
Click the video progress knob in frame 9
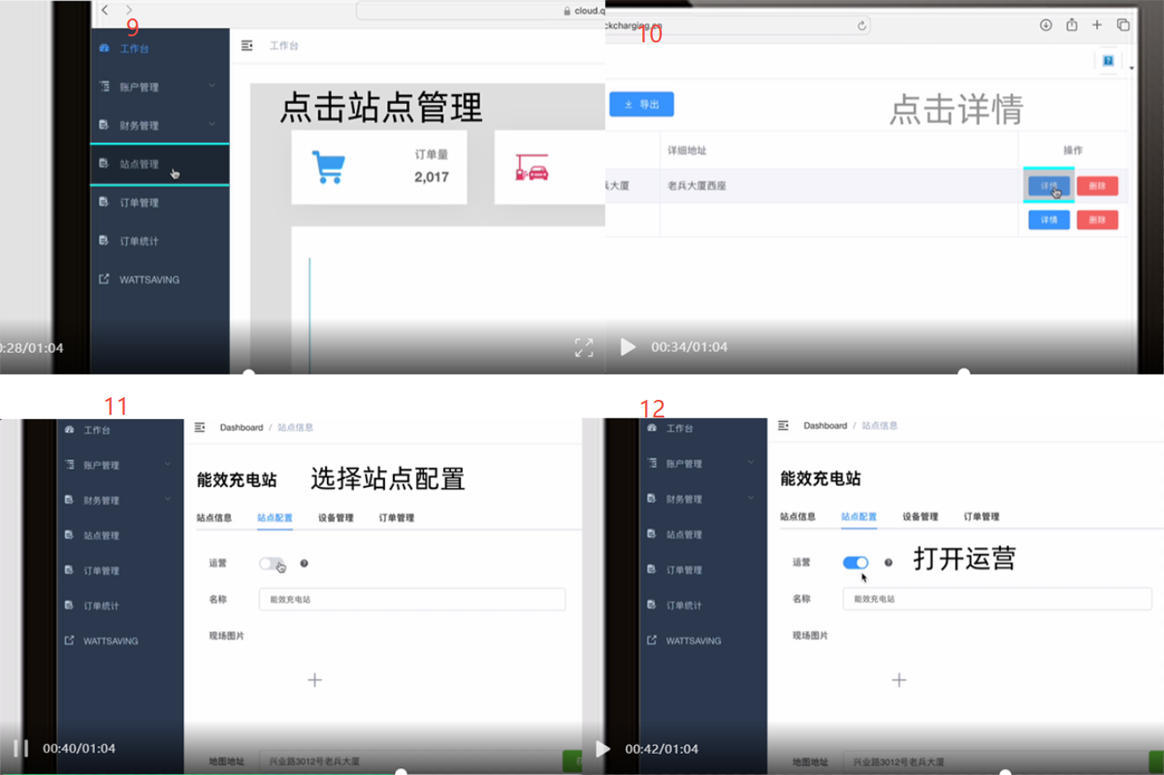coord(248,373)
